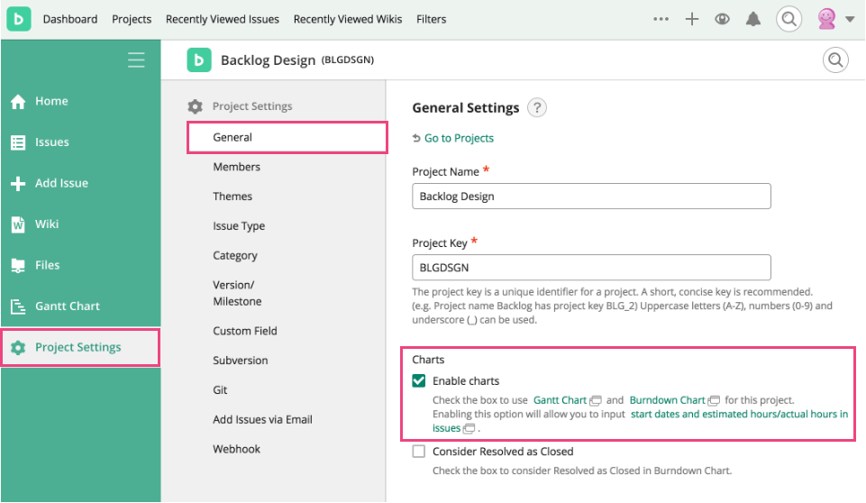Click the Project Key input field

coord(591,268)
